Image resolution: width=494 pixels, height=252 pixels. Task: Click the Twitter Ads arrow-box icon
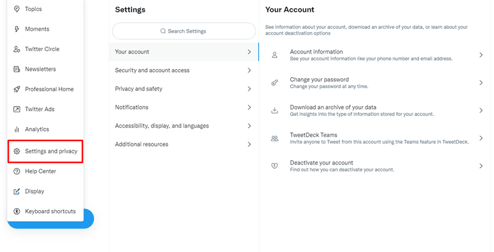click(x=17, y=109)
